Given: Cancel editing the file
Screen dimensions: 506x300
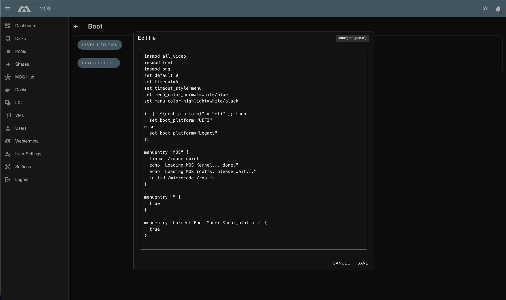Looking at the screenshot, I should tap(341, 263).
